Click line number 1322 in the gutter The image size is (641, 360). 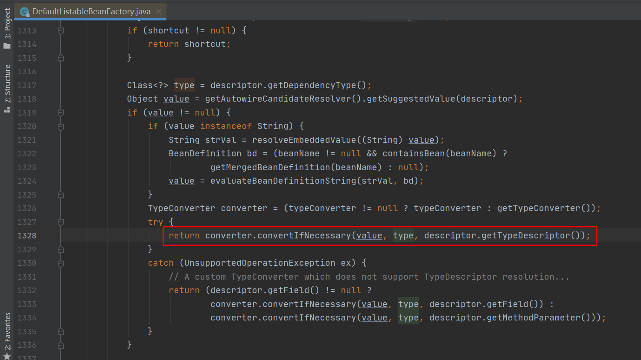point(27,153)
